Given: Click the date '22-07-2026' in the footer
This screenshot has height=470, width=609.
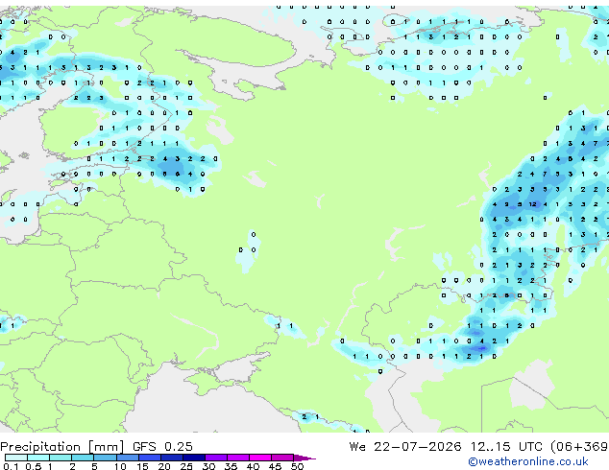Looking at the screenshot, I should pyautogui.click(x=418, y=446).
